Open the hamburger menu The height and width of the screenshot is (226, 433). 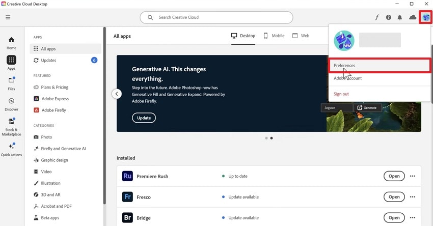(x=8, y=17)
